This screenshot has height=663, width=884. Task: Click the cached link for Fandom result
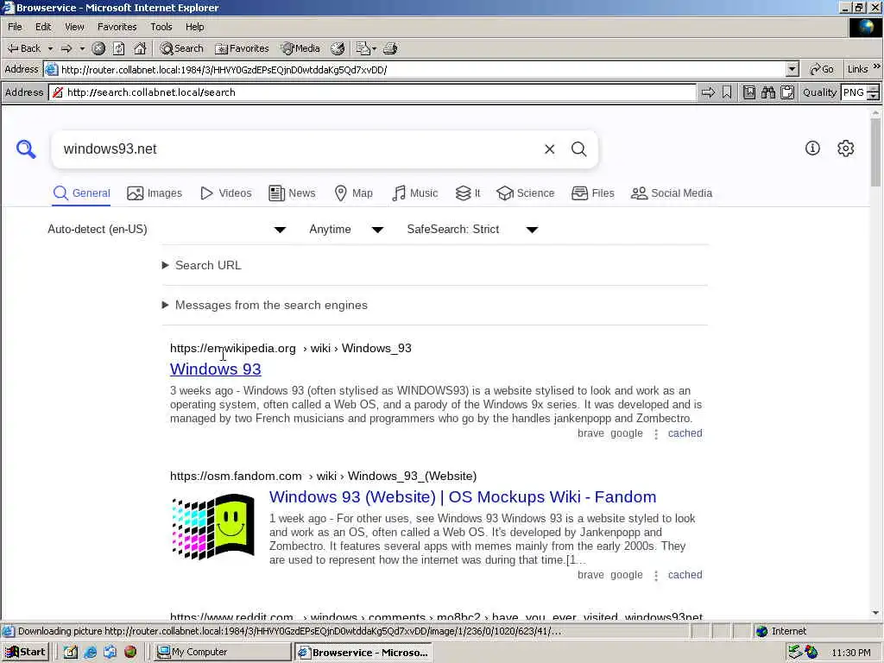[685, 575]
